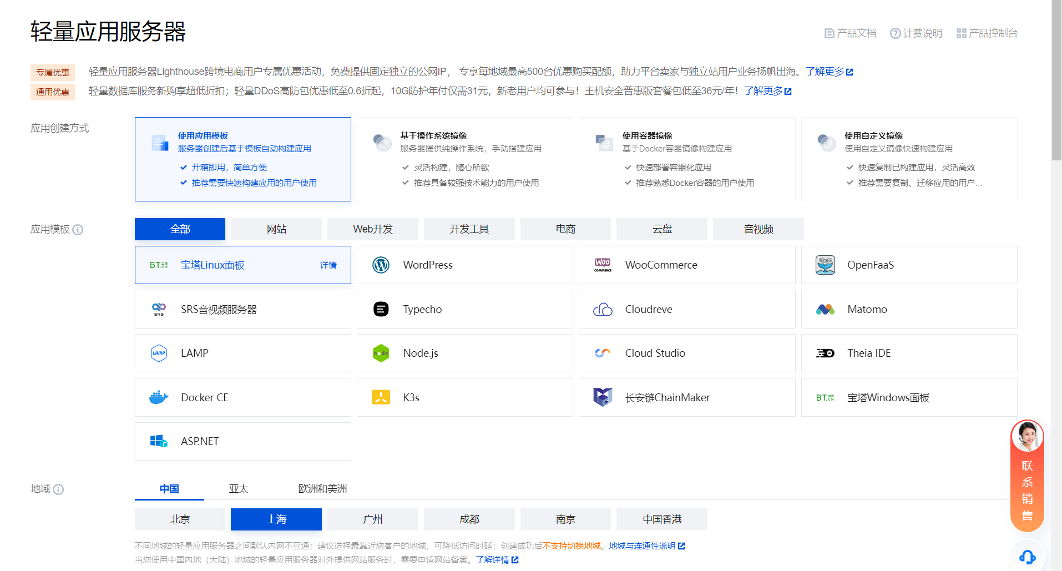Viewport: 1062px width, 571px height.
Task: Click the 宝塔Windows面板 BT icon
Action: (x=825, y=397)
